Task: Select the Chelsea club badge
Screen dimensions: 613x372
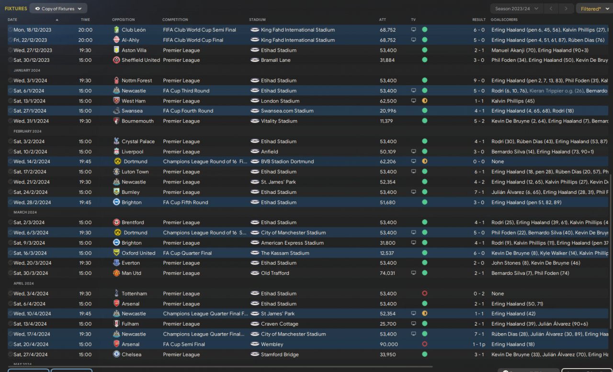Action: click(x=116, y=354)
